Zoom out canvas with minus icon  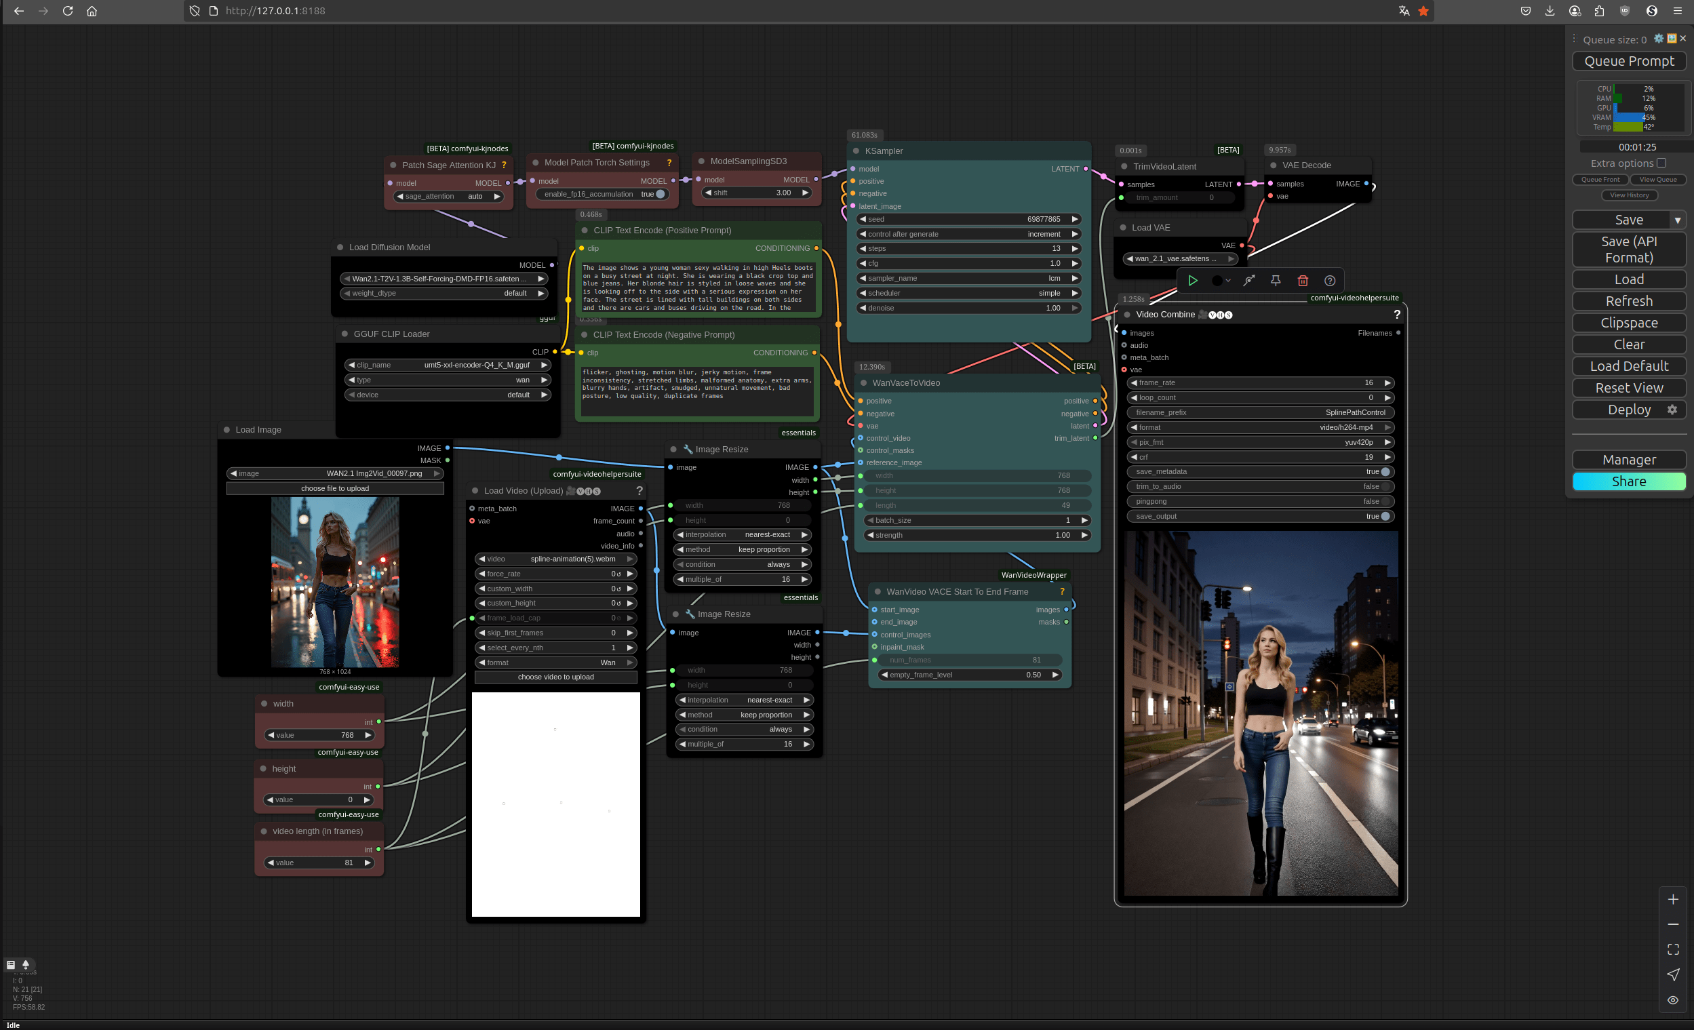(x=1673, y=924)
